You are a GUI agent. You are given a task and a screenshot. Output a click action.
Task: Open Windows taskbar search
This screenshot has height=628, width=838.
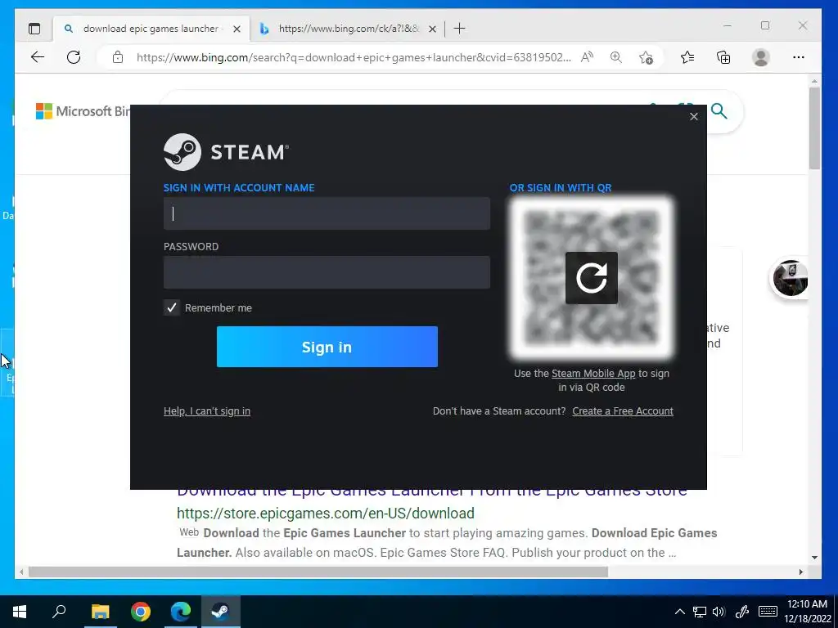coord(59,612)
